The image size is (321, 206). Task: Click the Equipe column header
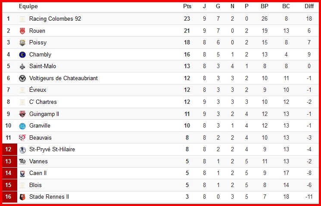[28, 6]
